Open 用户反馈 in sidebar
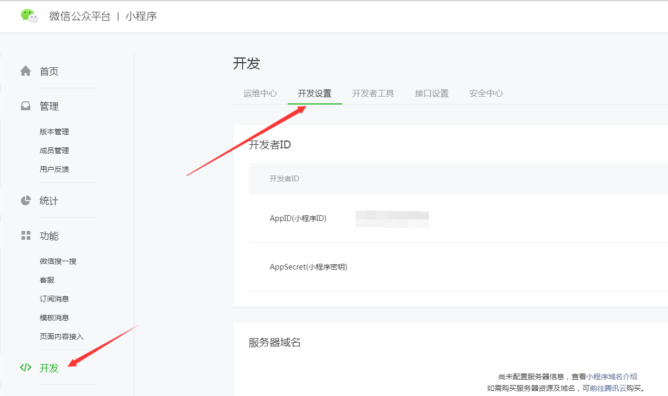This screenshot has height=396, width=668. pos(54,169)
